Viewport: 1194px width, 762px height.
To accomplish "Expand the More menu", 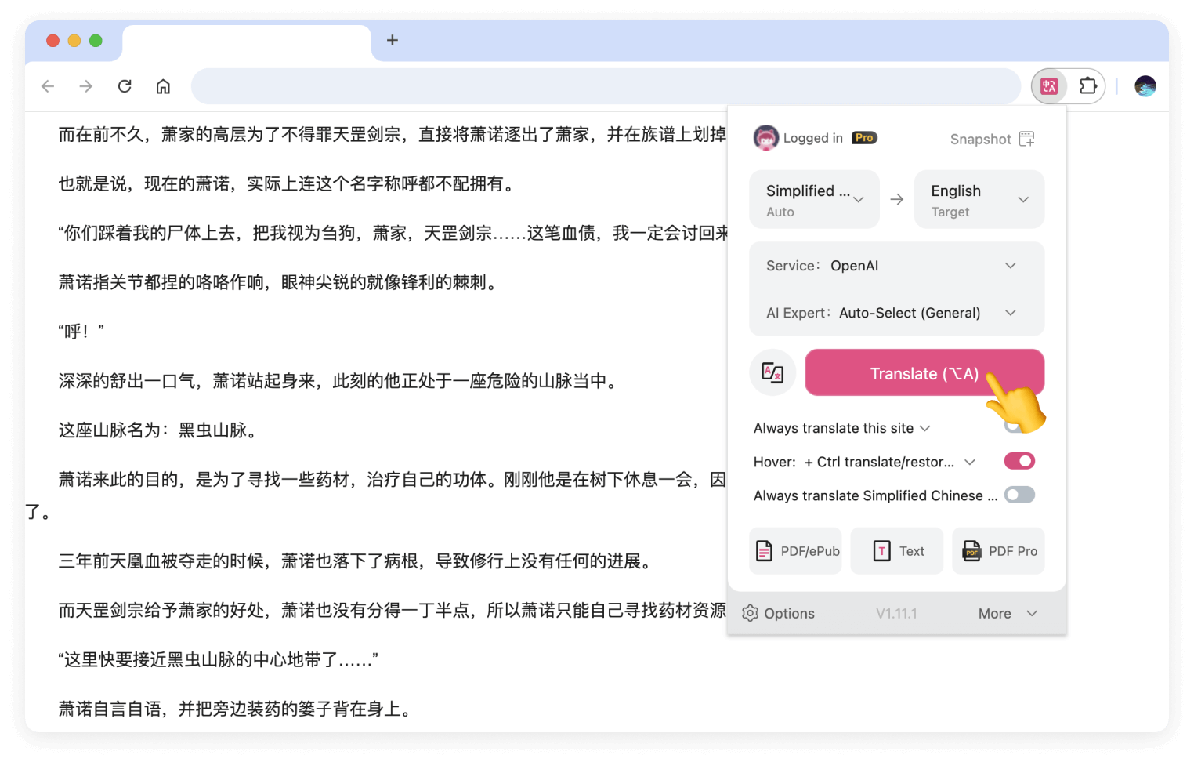I will (x=1007, y=613).
